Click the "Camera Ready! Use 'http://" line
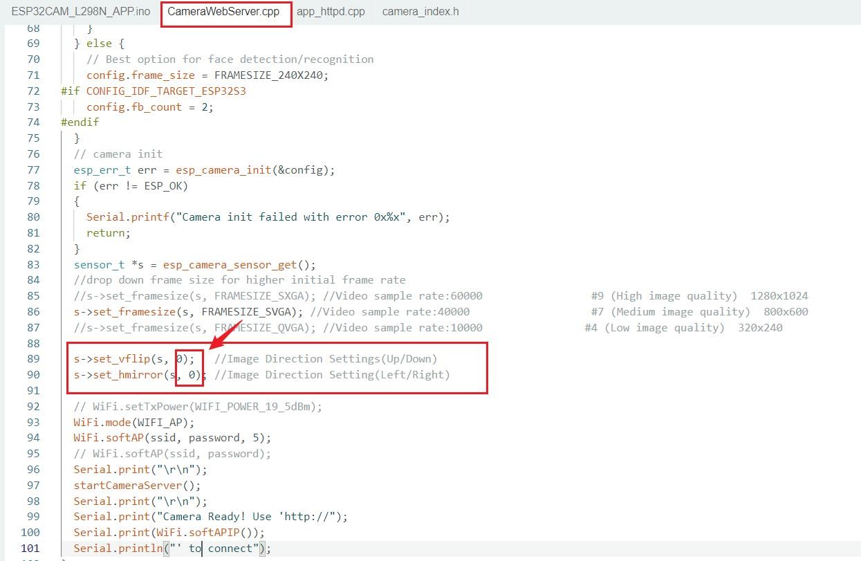The height and width of the screenshot is (561, 861). (x=211, y=517)
